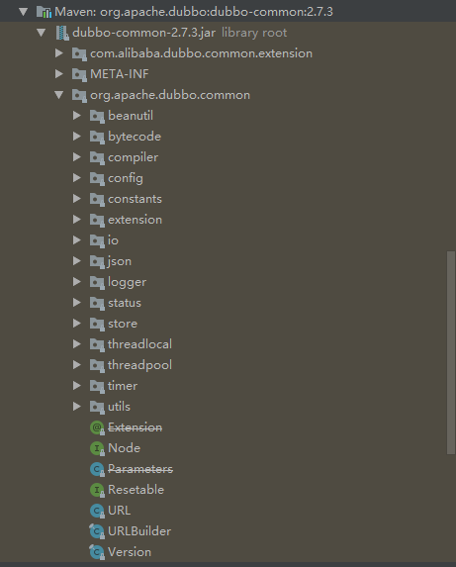Screen dimensions: 456x567
Task: Expand the json package arrow
Action: click(76, 261)
